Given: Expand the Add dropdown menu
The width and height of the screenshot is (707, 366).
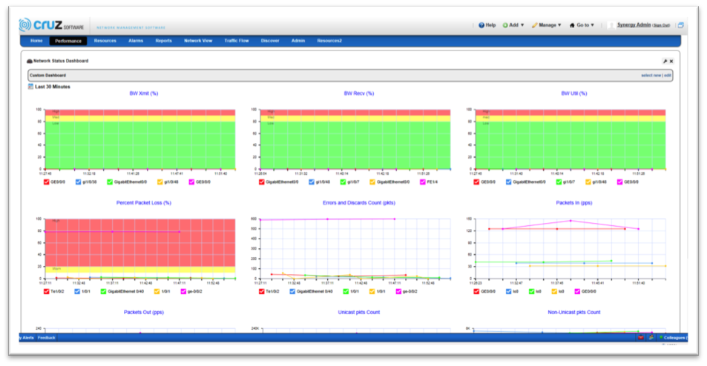Looking at the screenshot, I should [x=513, y=25].
